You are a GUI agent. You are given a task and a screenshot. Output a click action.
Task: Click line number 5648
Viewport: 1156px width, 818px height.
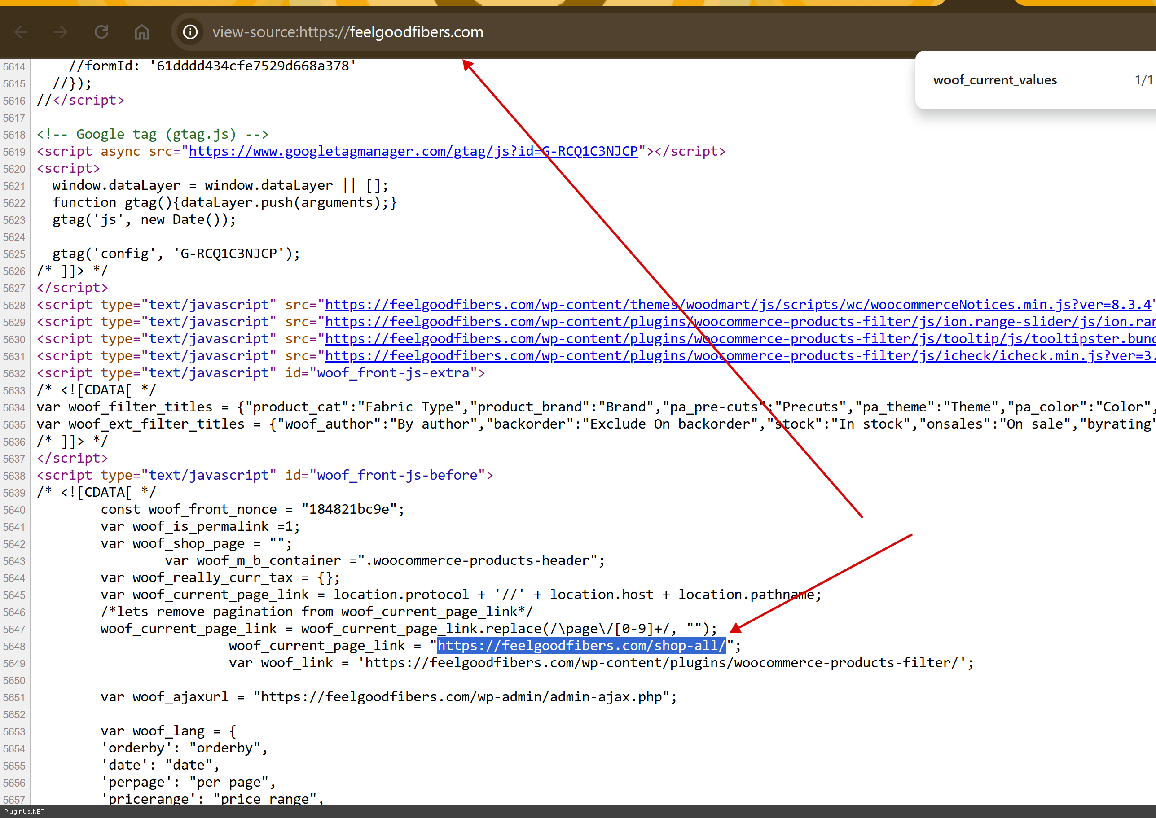[14, 647]
